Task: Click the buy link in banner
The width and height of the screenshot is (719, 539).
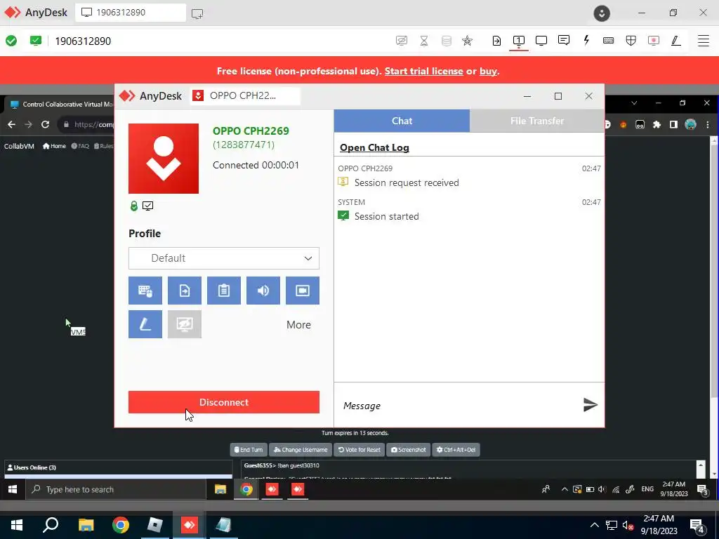Action: (488, 71)
